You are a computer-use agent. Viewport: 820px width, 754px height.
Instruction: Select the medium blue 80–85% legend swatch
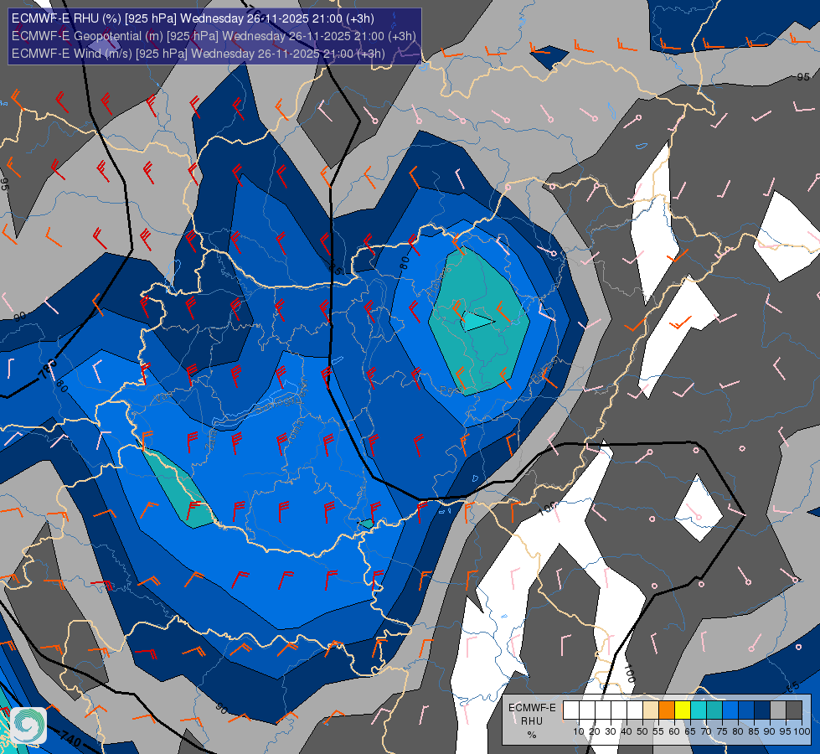(x=746, y=710)
